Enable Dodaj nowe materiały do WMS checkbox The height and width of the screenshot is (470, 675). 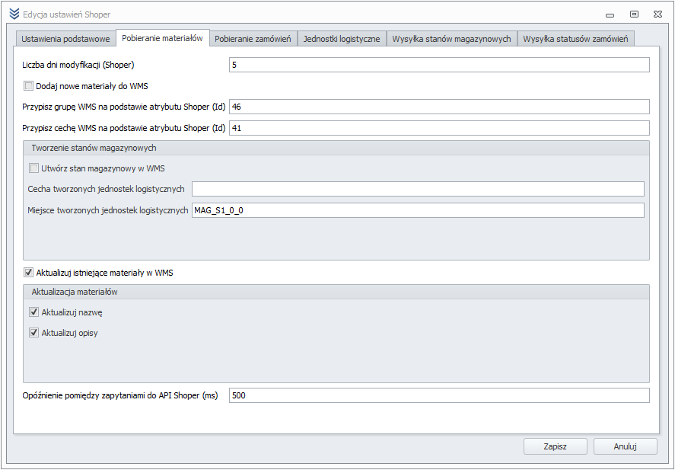pyautogui.click(x=28, y=86)
